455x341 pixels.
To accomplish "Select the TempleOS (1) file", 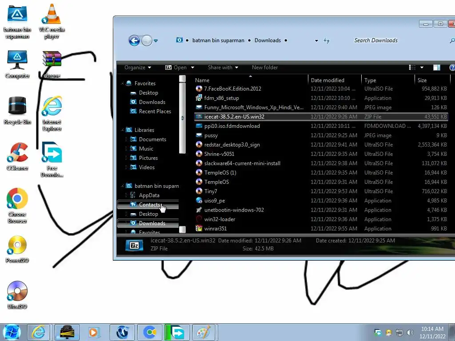I will click(321, 173).
